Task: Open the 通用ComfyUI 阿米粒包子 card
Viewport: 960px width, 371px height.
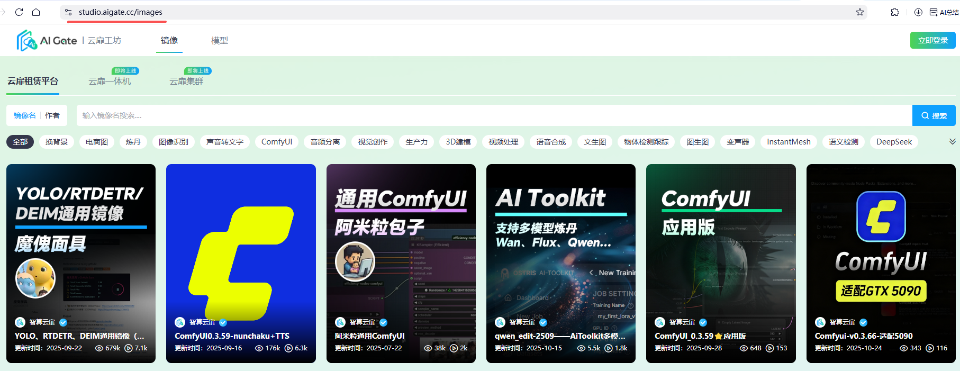Action: point(401,264)
